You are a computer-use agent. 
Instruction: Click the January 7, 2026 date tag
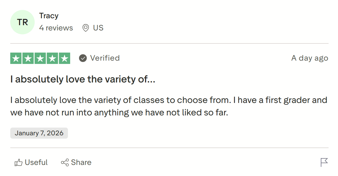point(39,133)
